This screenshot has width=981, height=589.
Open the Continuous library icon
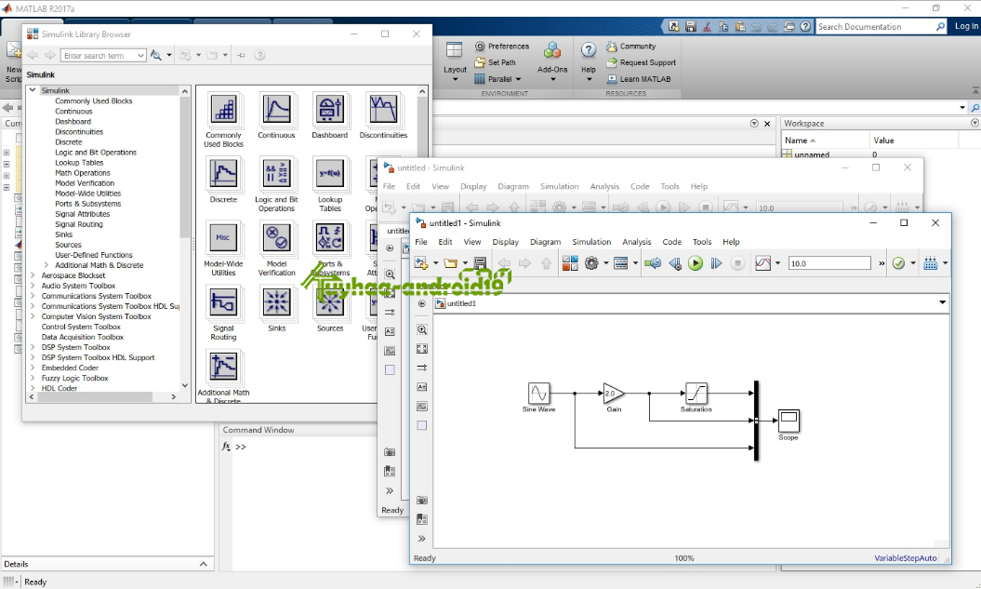point(276,110)
